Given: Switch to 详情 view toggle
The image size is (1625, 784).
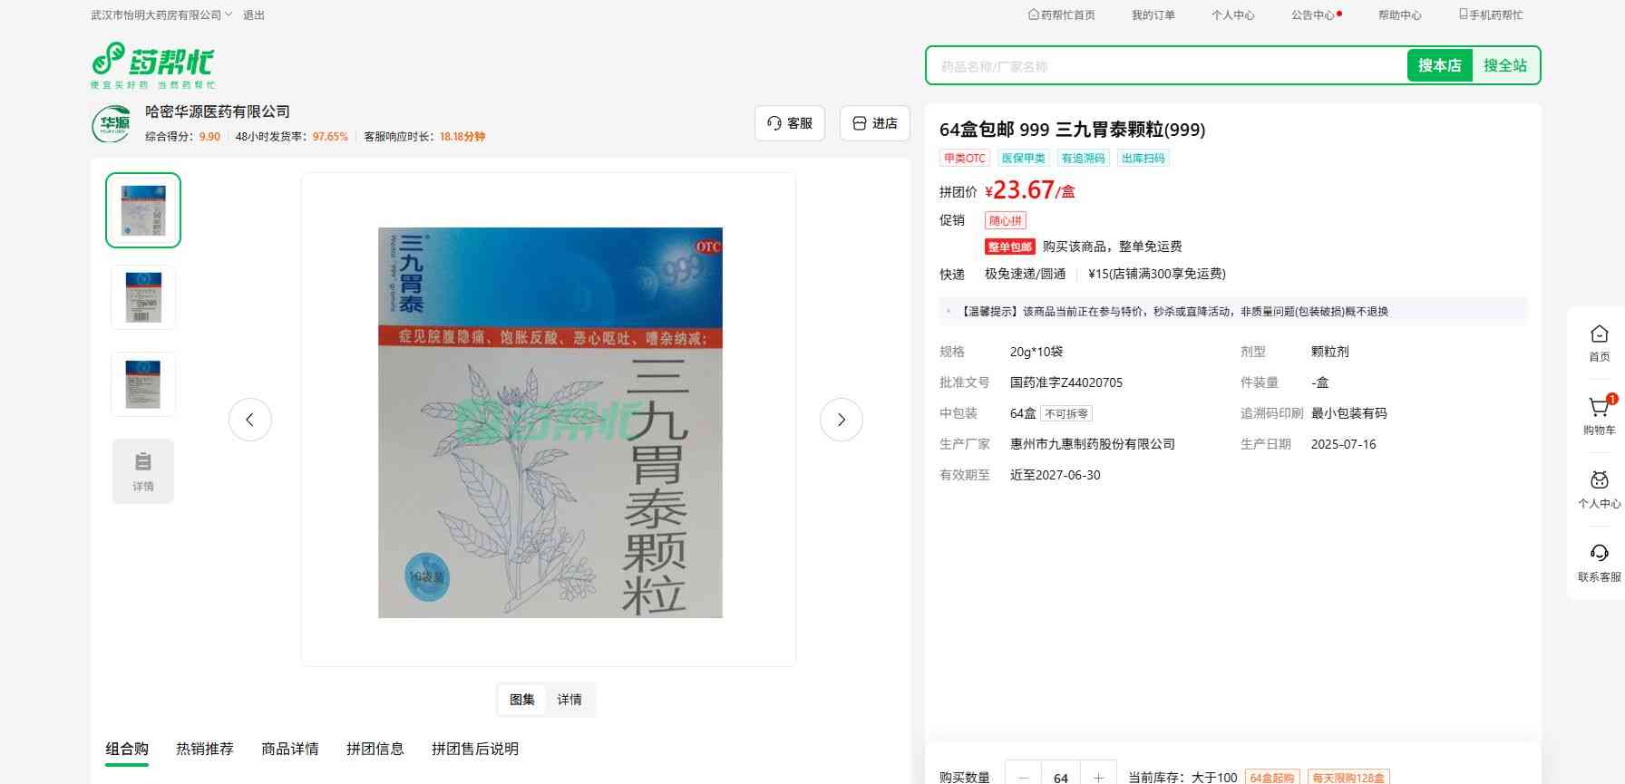Looking at the screenshot, I should tap(569, 700).
